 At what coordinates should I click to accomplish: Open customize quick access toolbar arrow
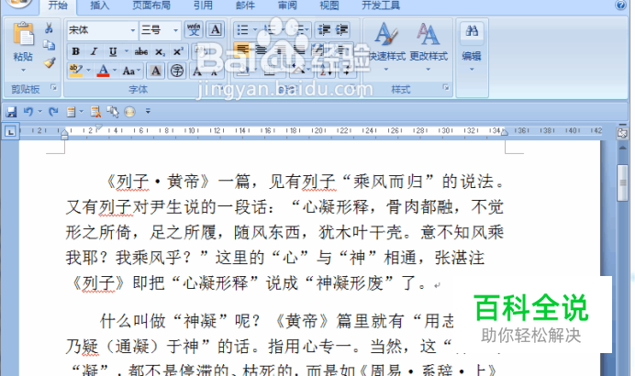click(x=148, y=111)
